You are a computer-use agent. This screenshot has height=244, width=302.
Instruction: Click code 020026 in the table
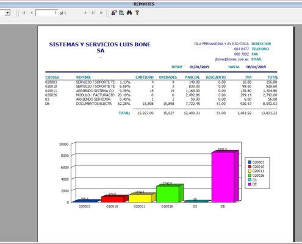coord(51,95)
